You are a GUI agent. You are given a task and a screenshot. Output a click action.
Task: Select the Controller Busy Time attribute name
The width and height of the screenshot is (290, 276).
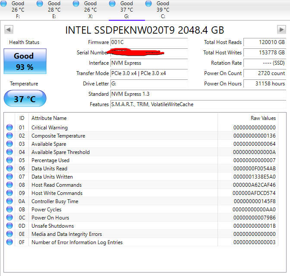pyautogui.click(x=55, y=201)
